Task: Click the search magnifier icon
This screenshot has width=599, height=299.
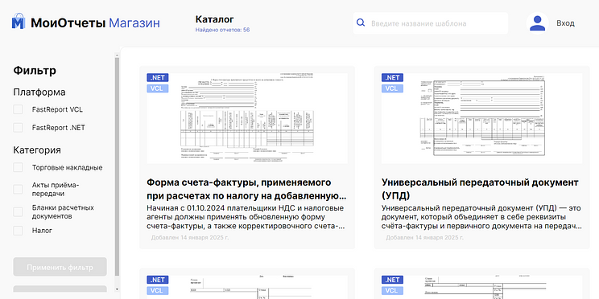Action: pyautogui.click(x=361, y=23)
